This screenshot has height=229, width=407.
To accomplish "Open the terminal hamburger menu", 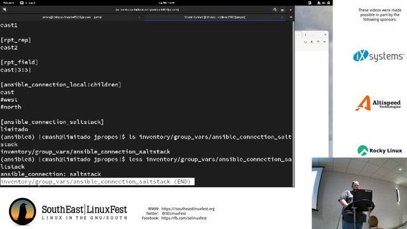I will tap(282, 10).
